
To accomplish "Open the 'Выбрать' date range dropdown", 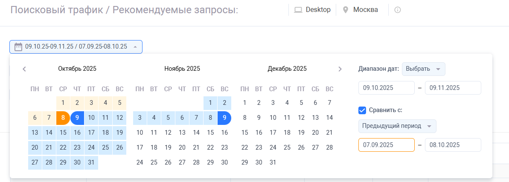I will click(423, 69).
